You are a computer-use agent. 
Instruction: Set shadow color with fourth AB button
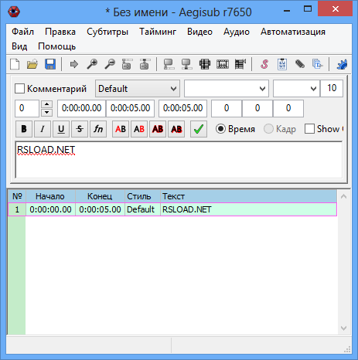(x=176, y=129)
